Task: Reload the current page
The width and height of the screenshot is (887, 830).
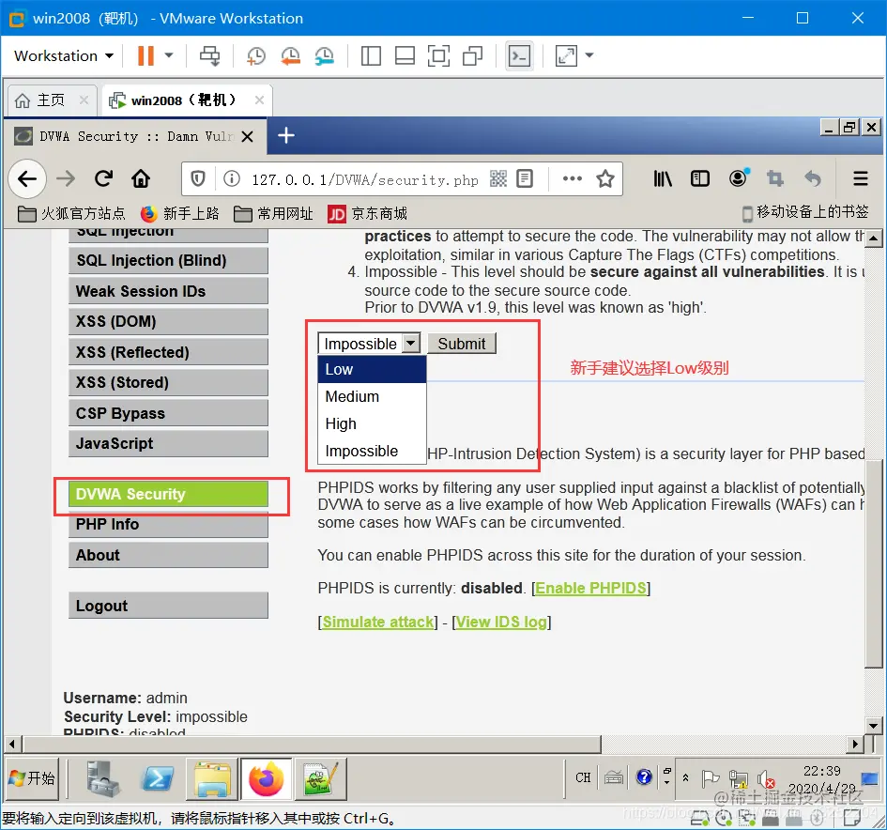Action: coord(103,178)
